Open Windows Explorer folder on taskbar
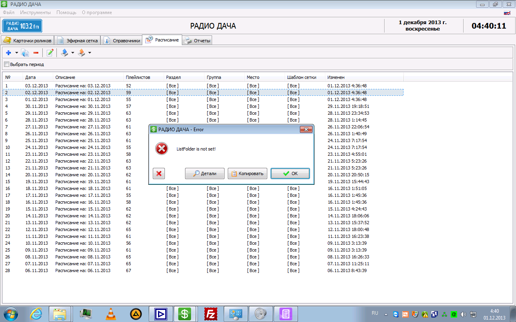Screen dimensions: 516x322 click(x=60, y=314)
